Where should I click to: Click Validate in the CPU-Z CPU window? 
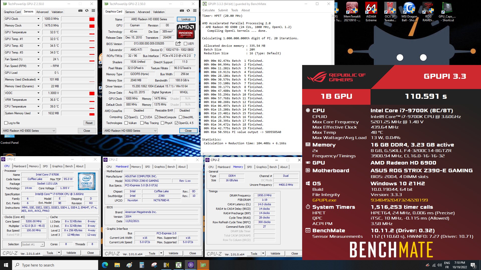pos(71,253)
